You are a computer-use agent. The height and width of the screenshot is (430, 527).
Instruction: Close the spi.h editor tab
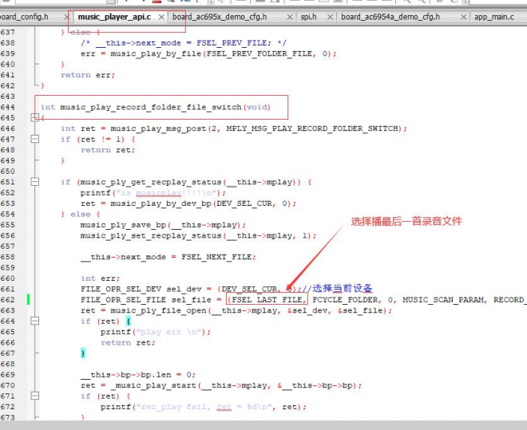331,17
